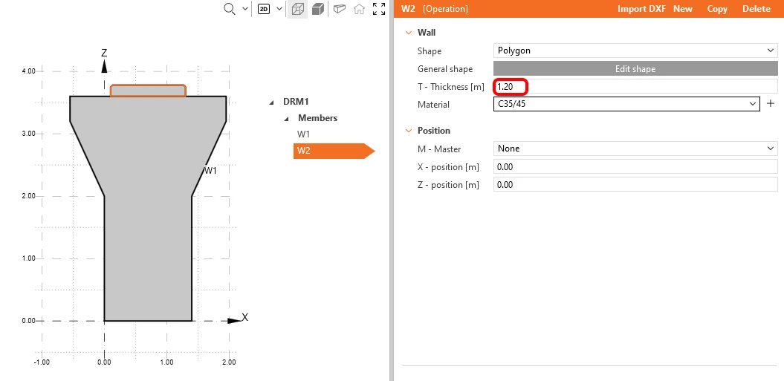Open the zoom options dropdown arrow
Screen dimensions: 784x381
click(x=245, y=9)
